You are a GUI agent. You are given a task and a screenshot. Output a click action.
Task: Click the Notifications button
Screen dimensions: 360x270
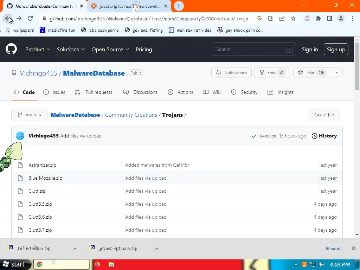coord(231,73)
